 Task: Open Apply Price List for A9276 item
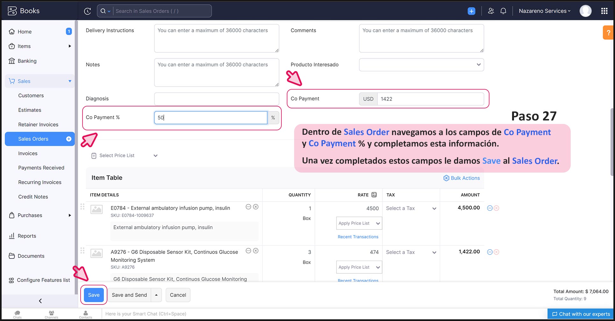pos(359,267)
